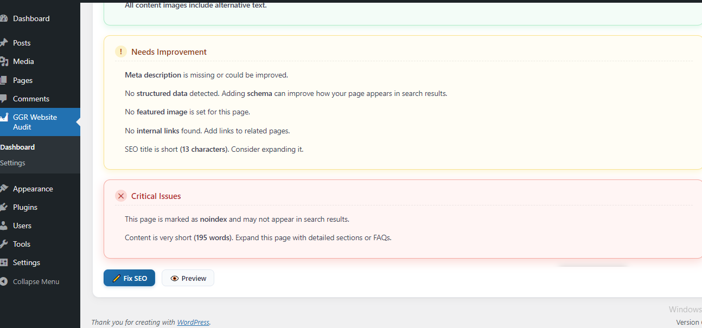This screenshot has width=702, height=328.
Task: Click the Fix SEO button
Action: [129, 278]
